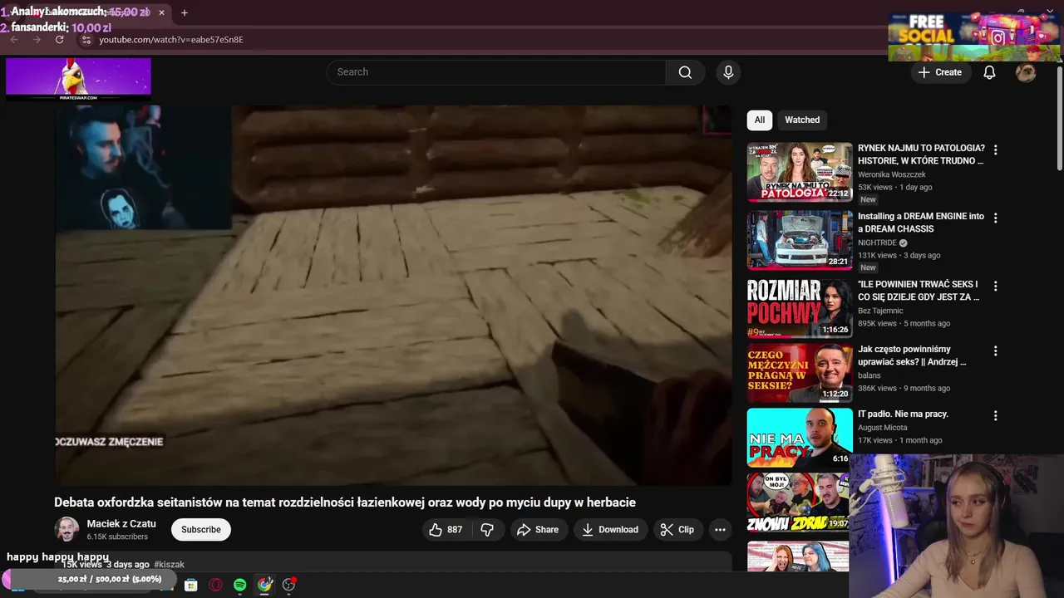1064x598 pixels.
Task: Click the Create button
Action: click(x=940, y=72)
